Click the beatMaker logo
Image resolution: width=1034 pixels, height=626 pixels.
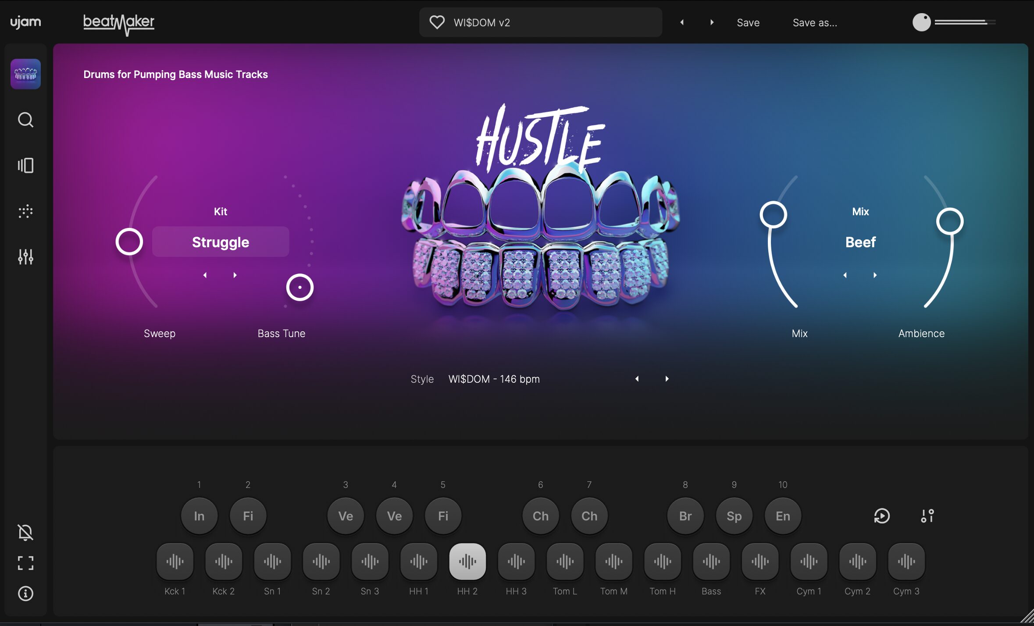(x=119, y=25)
